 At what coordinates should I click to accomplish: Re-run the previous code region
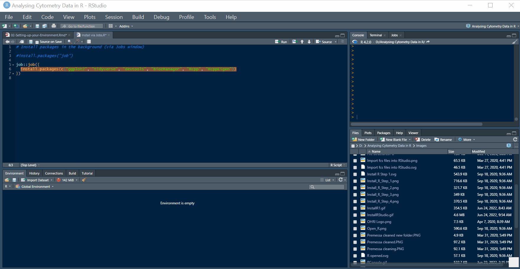(294, 42)
